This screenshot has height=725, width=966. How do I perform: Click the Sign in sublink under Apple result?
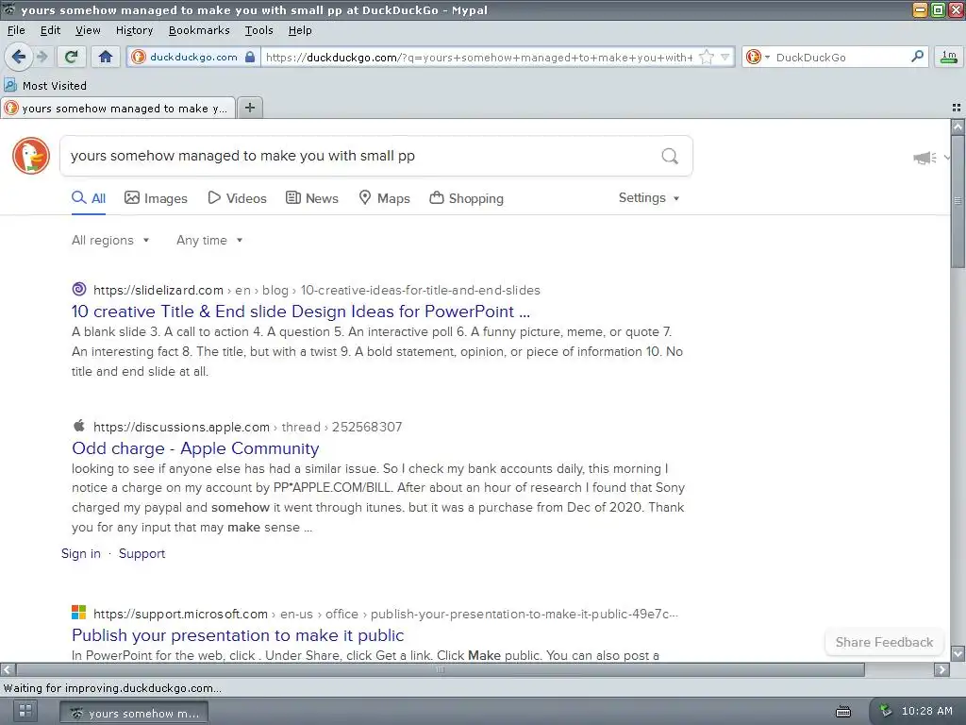81,553
